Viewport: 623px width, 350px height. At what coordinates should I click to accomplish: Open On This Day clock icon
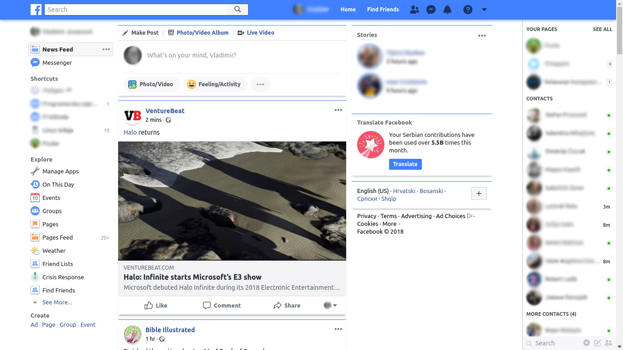(x=35, y=184)
